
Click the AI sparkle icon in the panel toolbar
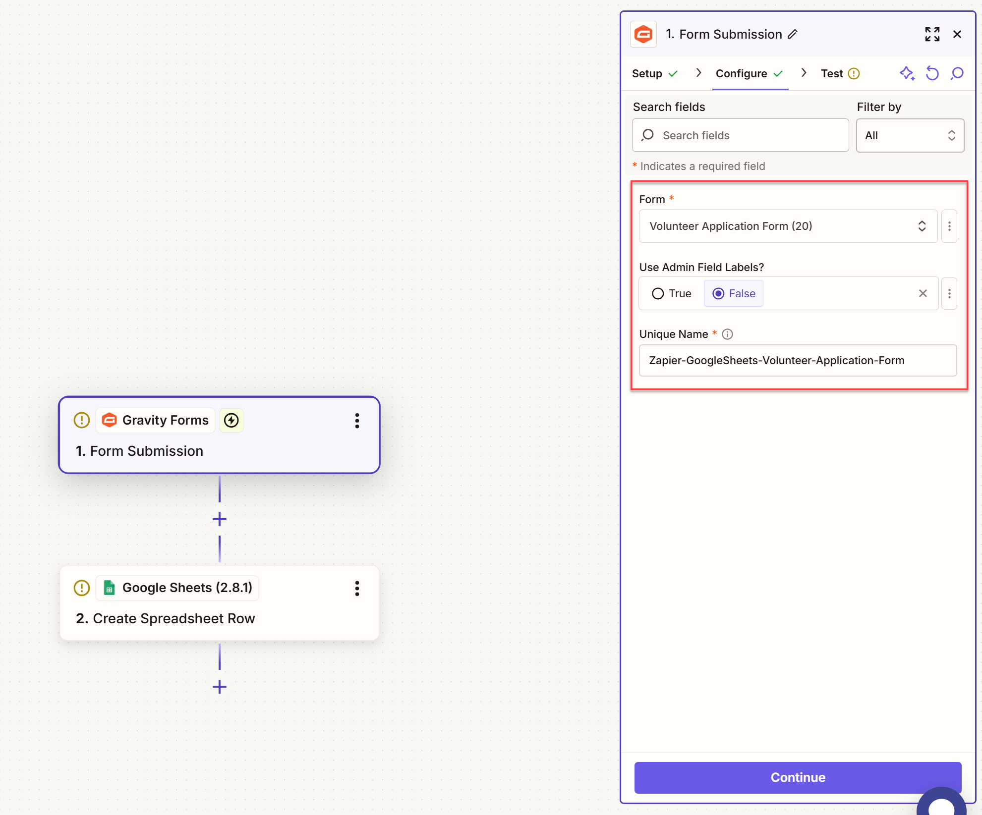(907, 73)
